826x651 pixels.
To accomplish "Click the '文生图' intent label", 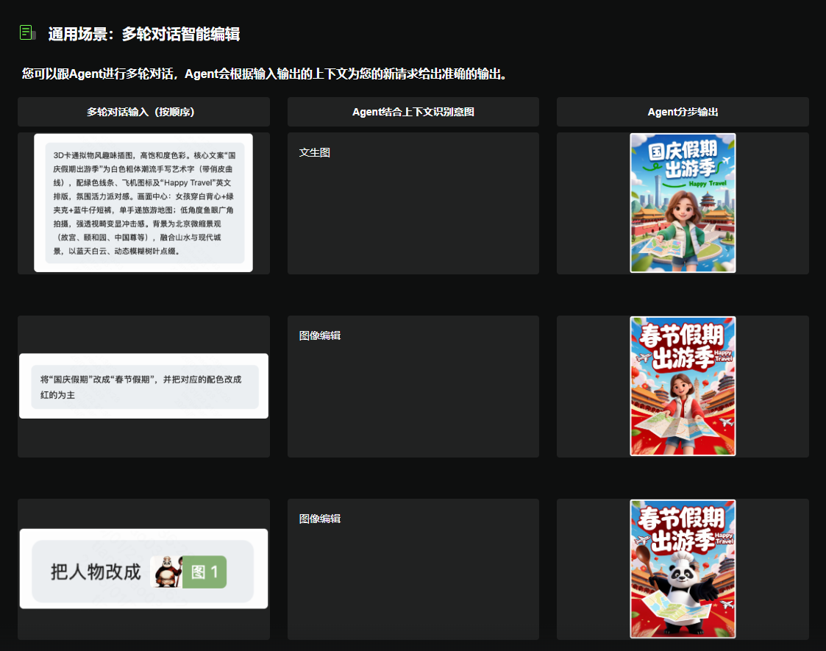I will [315, 153].
